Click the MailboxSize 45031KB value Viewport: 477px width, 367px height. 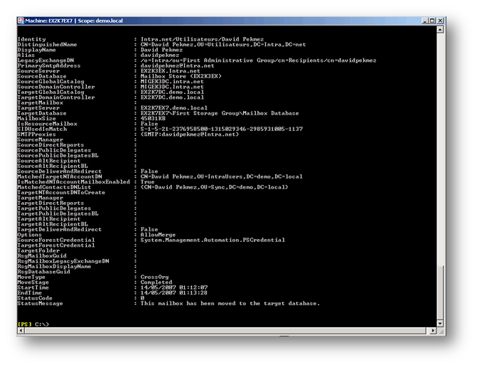tap(154, 117)
